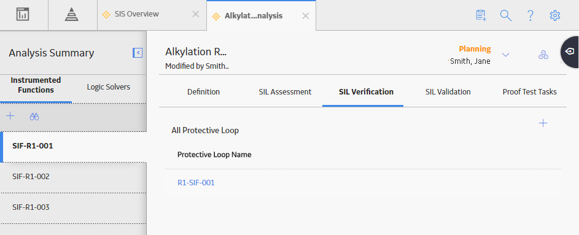Screen dimensions: 579x235
Task: Collapse the Analysis Summary panel
Action: tap(138, 53)
